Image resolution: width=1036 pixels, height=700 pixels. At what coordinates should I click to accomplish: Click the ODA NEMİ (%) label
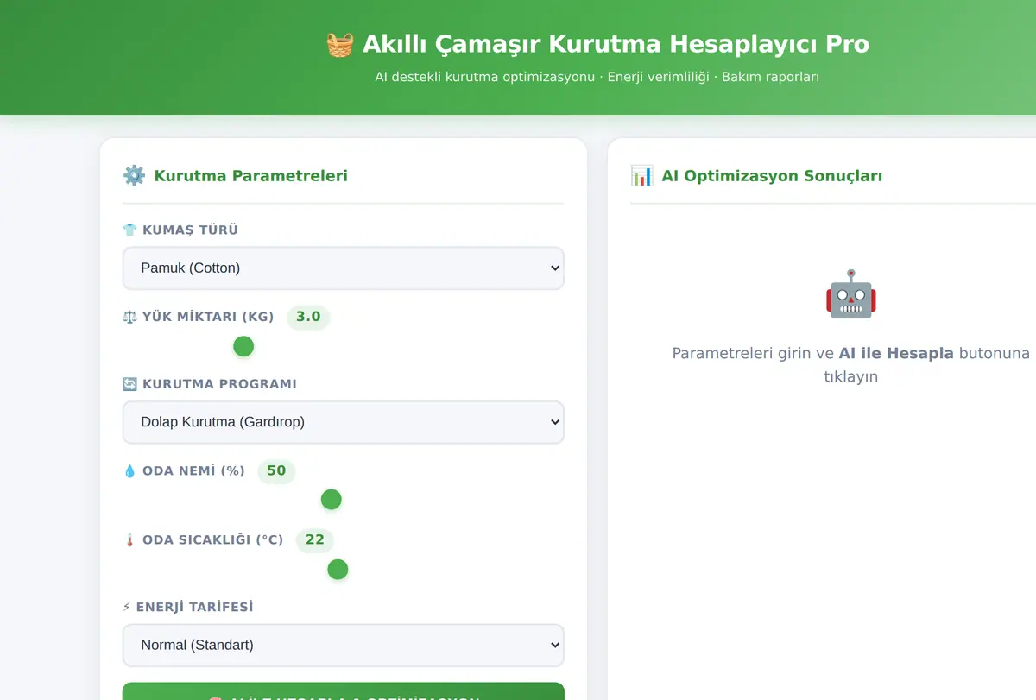(x=193, y=471)
